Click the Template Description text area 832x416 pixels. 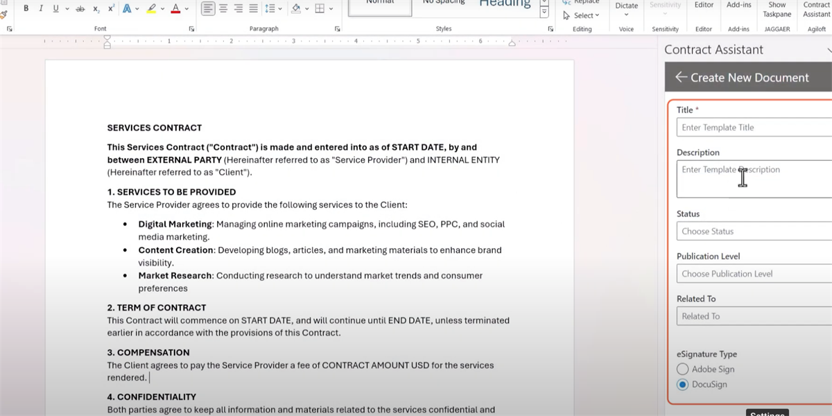(754, 179)
